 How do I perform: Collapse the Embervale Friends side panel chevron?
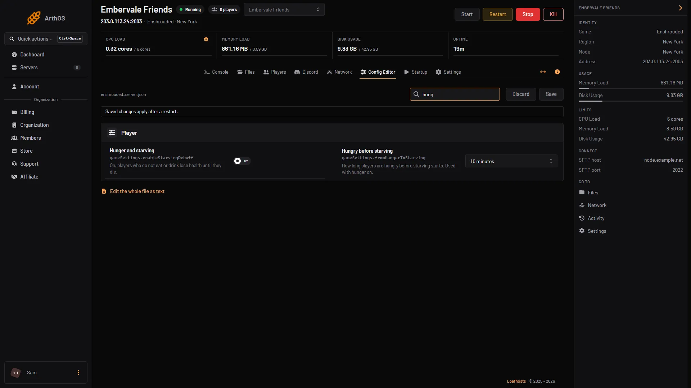pyautogui.click(x=680, y=8)
